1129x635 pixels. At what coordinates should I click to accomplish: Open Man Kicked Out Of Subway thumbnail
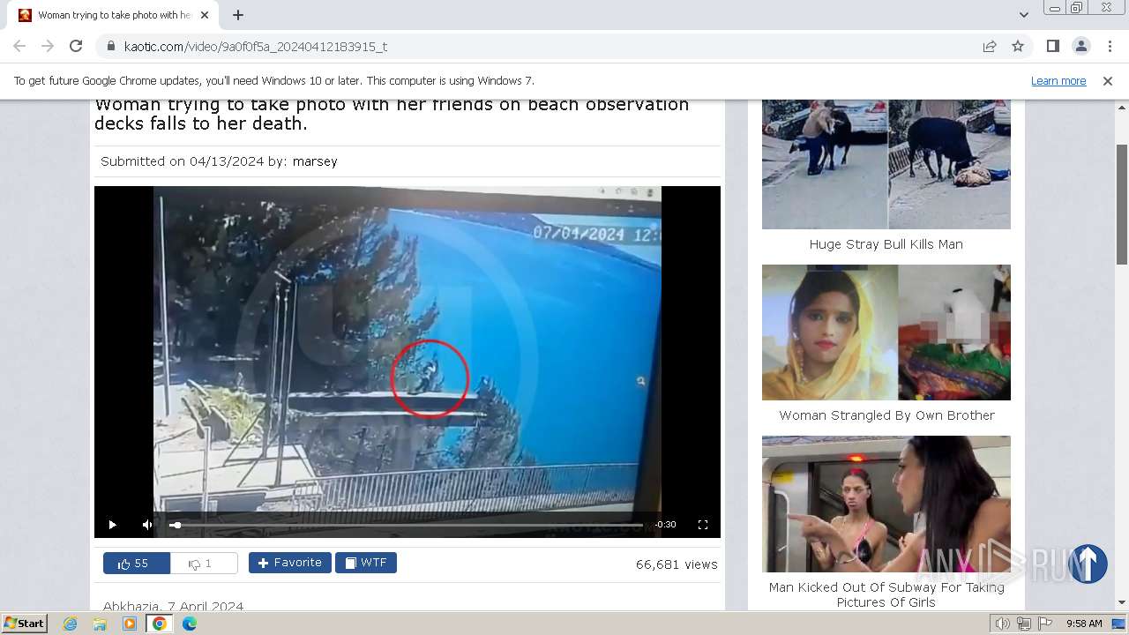coord(886,504)
